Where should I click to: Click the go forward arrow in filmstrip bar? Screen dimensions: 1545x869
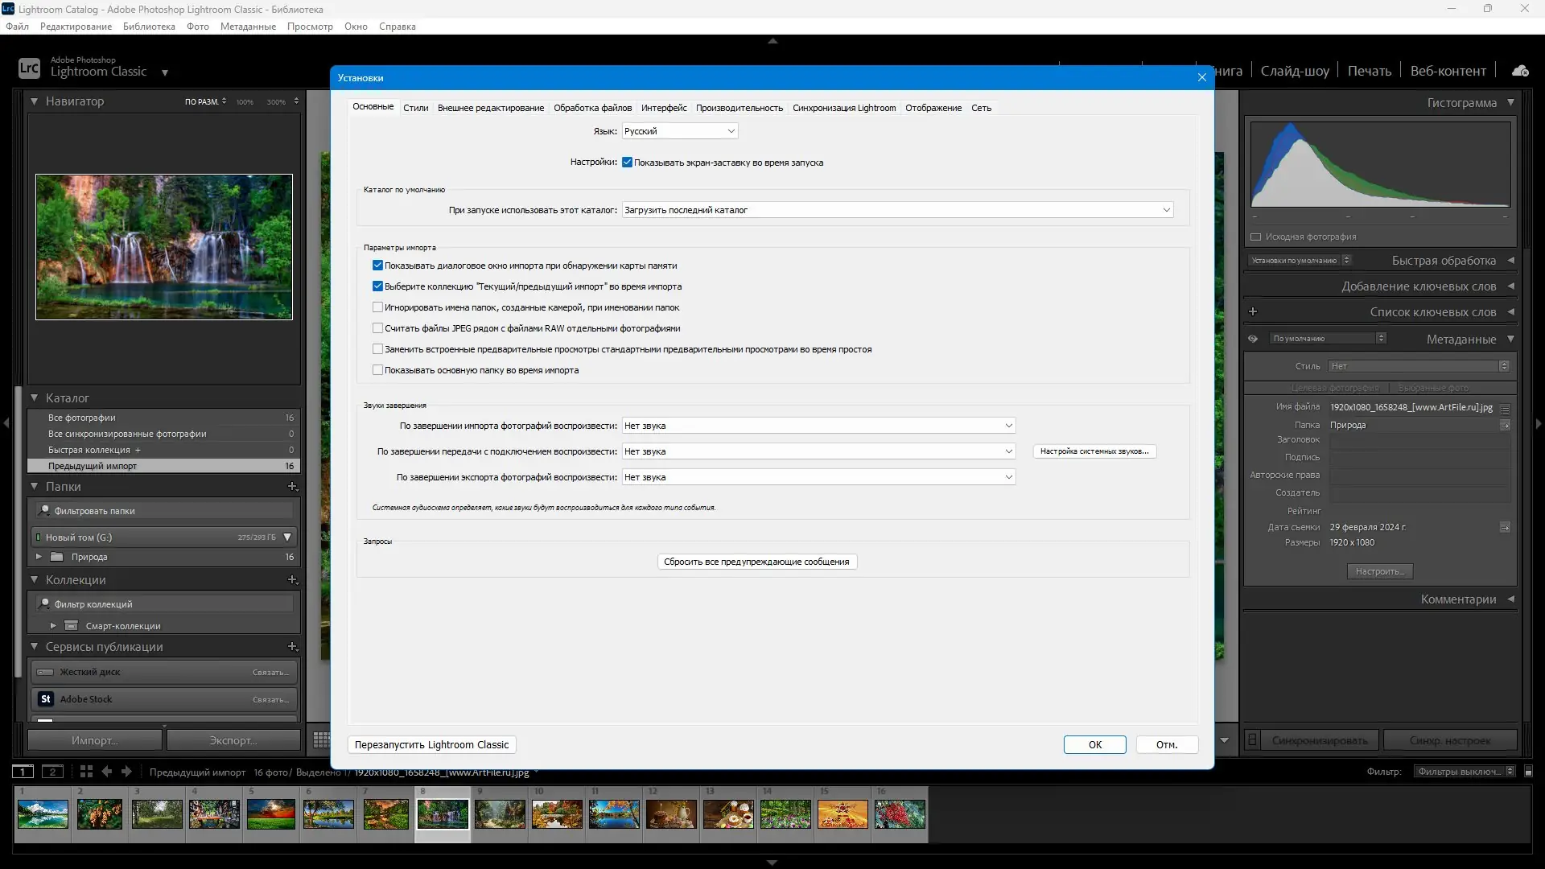click(126, 772)
